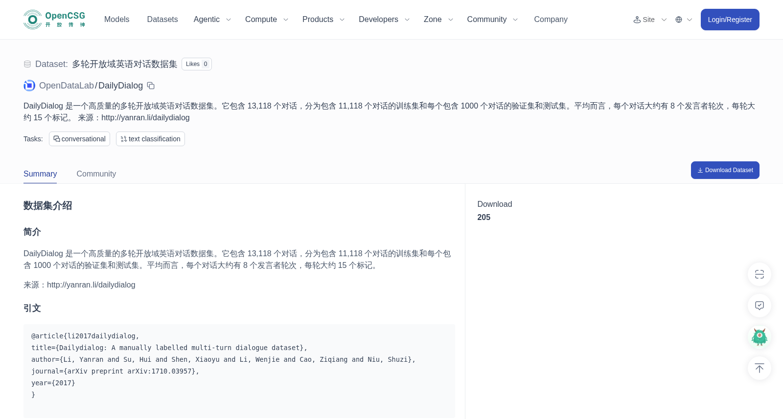
Task: Click the Tasks: label
Action: coord(33,139)
